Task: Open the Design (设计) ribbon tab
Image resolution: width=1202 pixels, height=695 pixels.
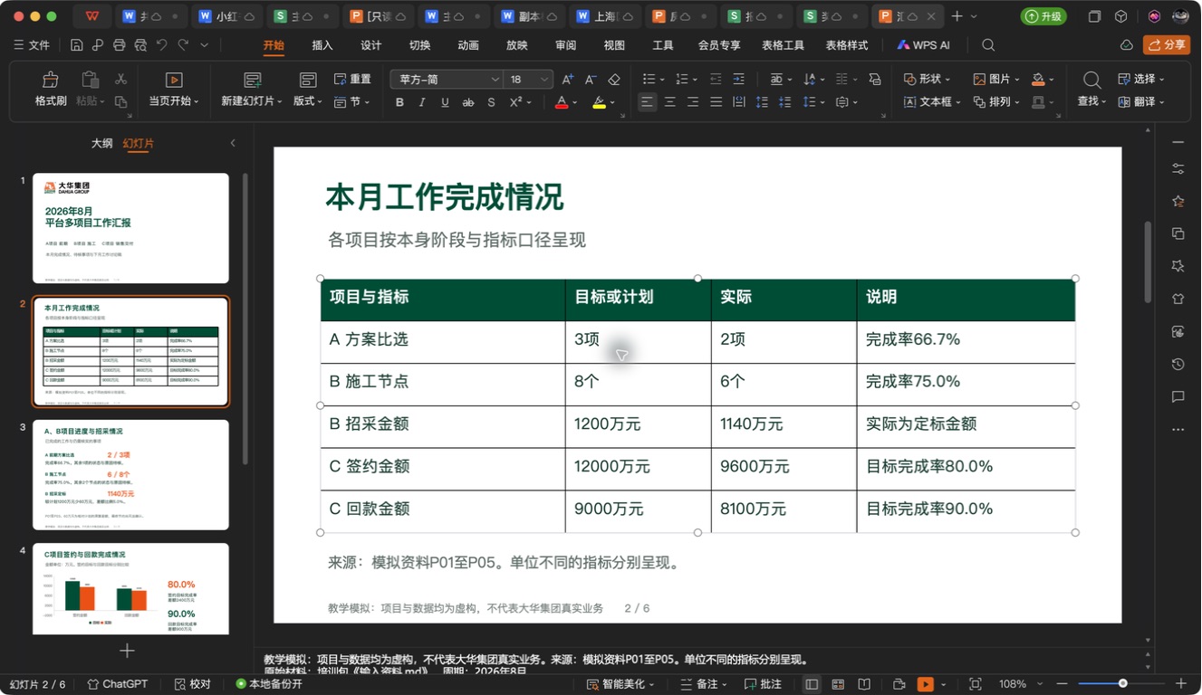Action: tap(371, 45)
